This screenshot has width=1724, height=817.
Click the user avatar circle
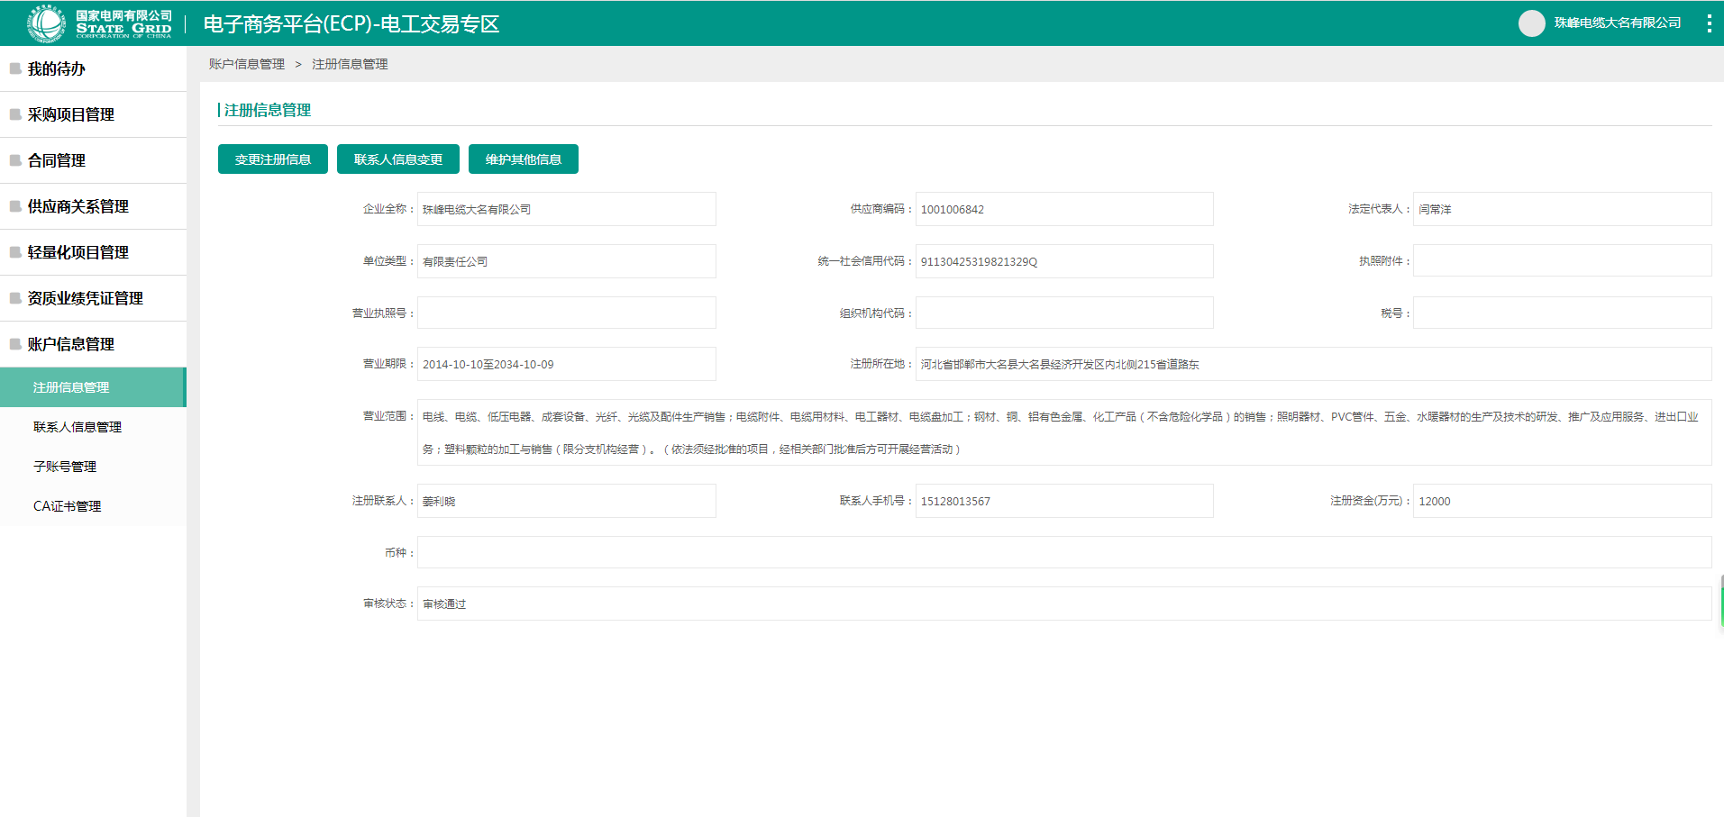click(x=1531, y=23)
